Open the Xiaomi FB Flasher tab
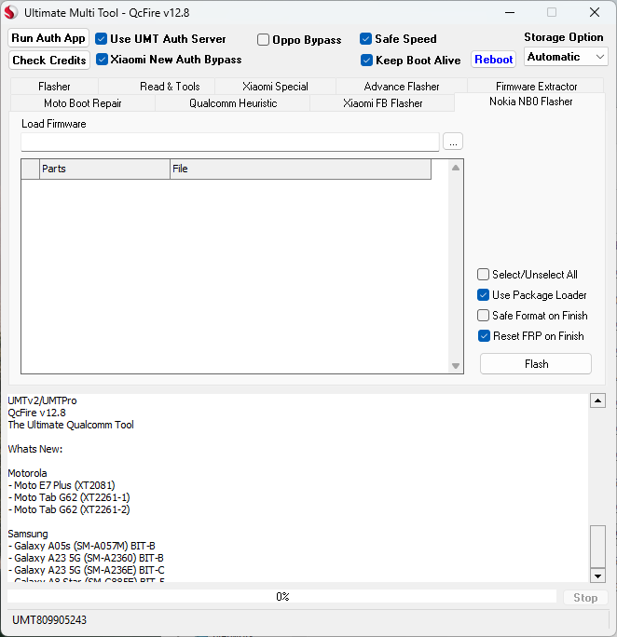 tap(382, 103)
